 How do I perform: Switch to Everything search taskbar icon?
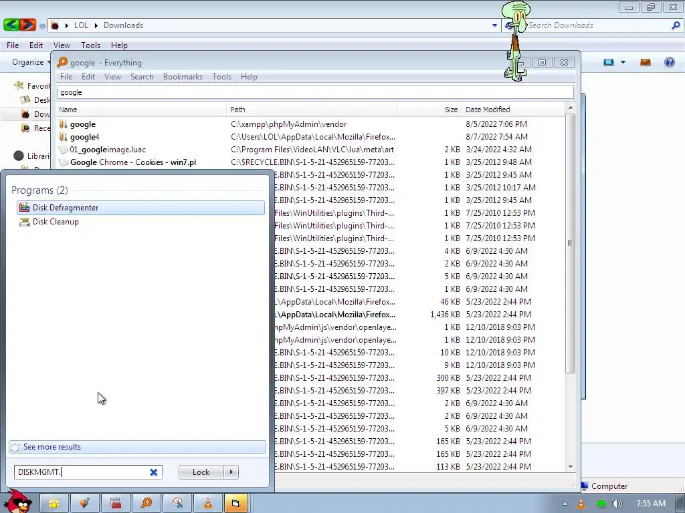(146, 504)
